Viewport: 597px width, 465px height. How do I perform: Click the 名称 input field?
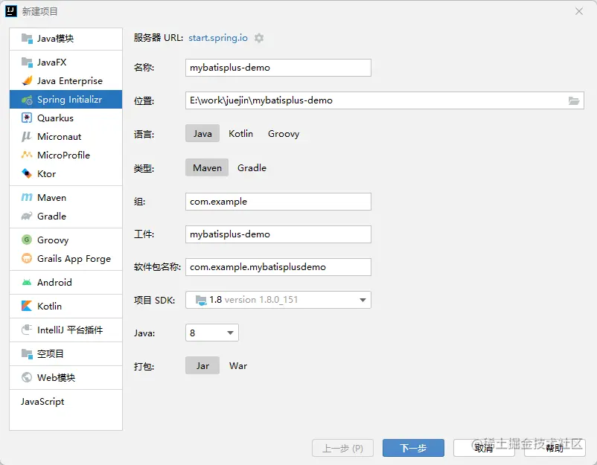point(278,68)
